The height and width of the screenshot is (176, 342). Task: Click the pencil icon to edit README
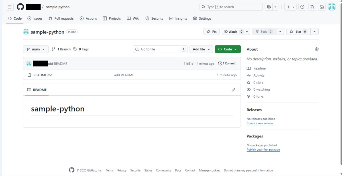point(233,90)
